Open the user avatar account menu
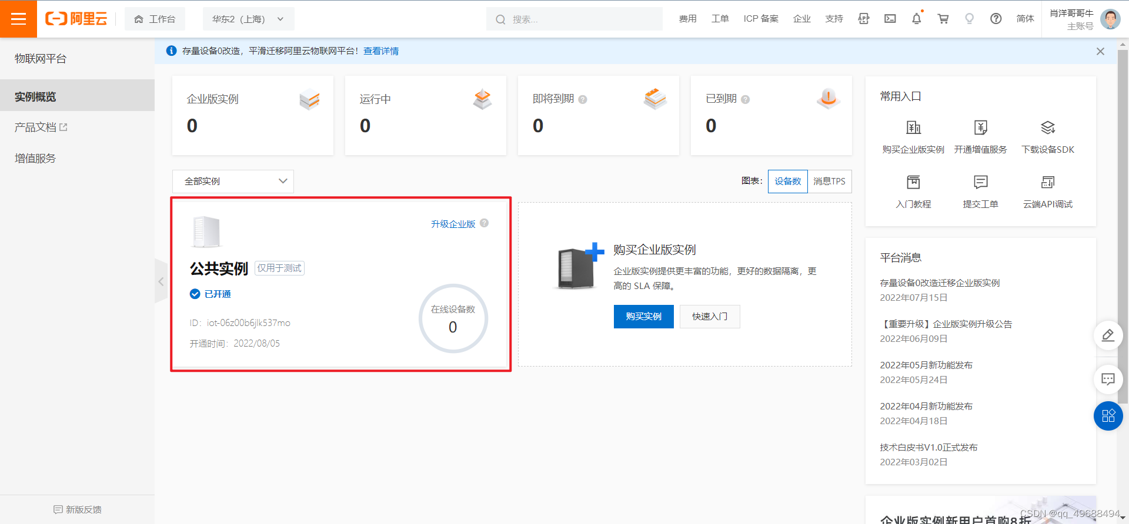This screenshot has width=1129, height=524. (x=1110, y=19)
